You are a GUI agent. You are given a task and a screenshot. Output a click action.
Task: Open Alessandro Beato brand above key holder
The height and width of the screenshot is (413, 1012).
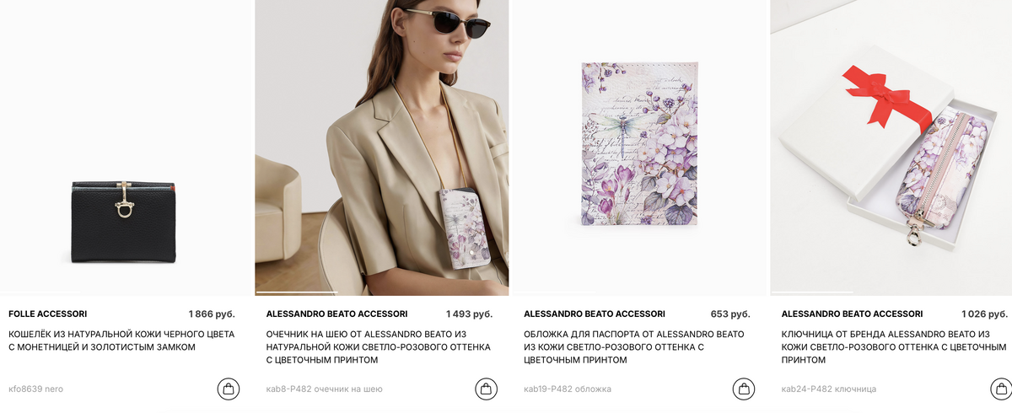tap(852, 314)
